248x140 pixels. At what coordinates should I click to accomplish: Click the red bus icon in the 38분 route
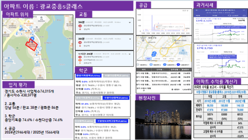(x=80, y=42)
